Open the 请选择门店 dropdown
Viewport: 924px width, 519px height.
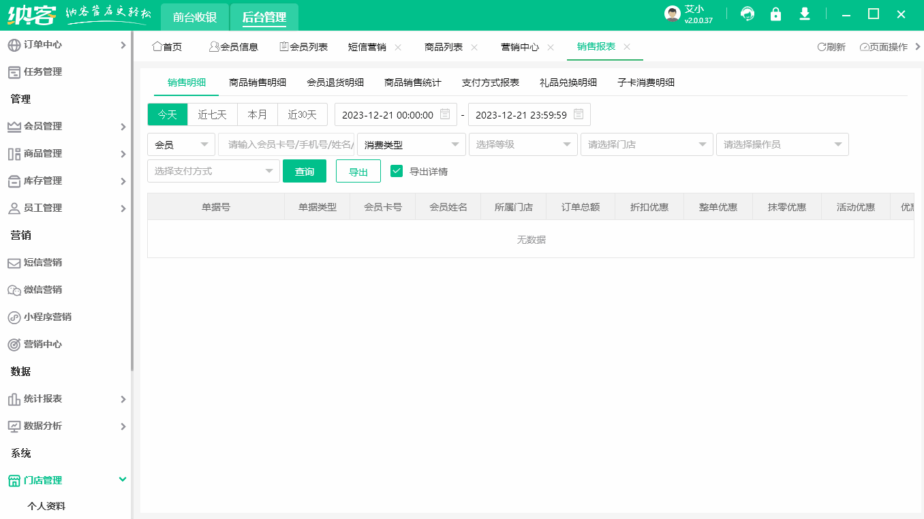tap(645, 144)
